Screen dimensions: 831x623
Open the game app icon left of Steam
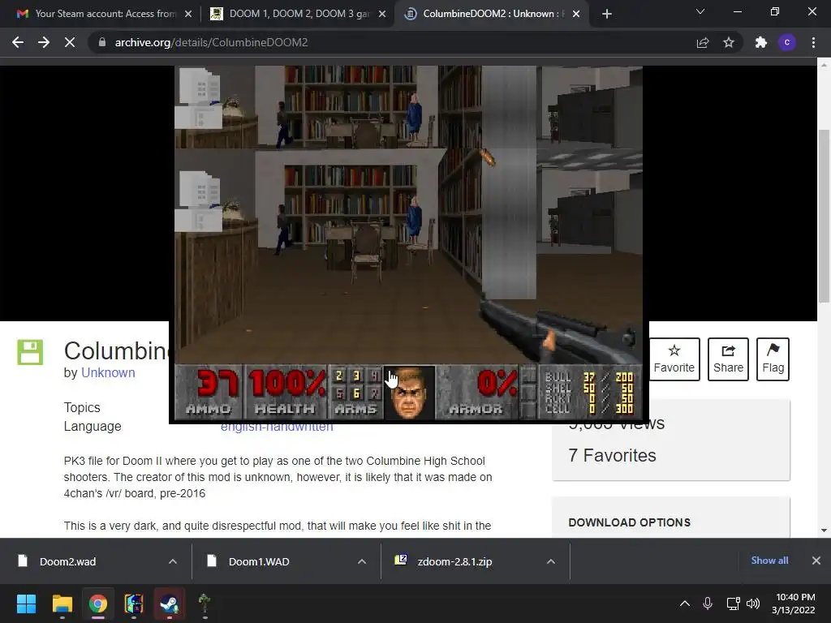pyautogui.click(x=134, y=604)
